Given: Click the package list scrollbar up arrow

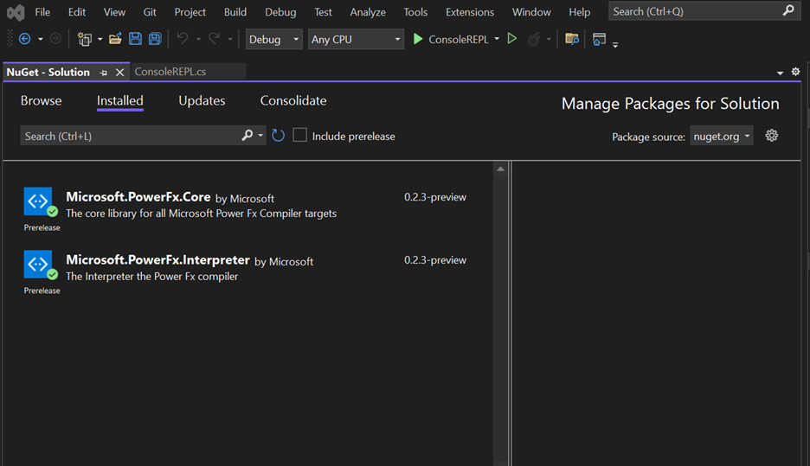Looking at the screenshot, I should click(x=500, y=169).
